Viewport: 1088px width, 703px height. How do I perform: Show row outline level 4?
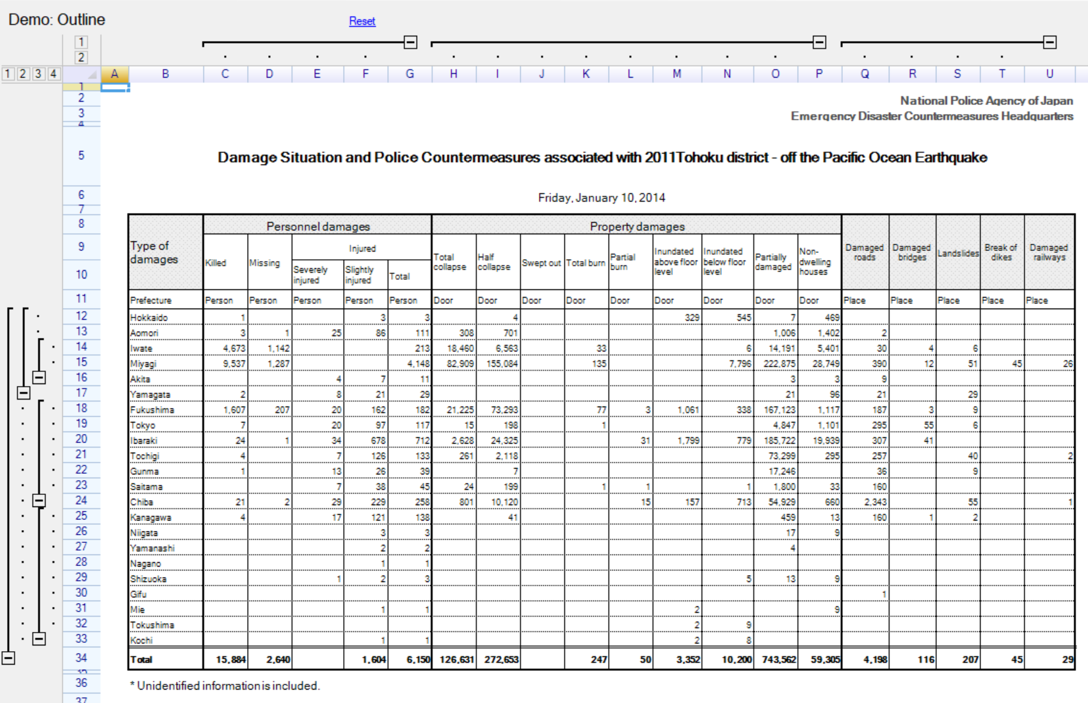pos(54,74)
